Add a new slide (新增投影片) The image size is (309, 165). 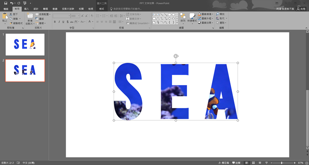pos(30,18)
